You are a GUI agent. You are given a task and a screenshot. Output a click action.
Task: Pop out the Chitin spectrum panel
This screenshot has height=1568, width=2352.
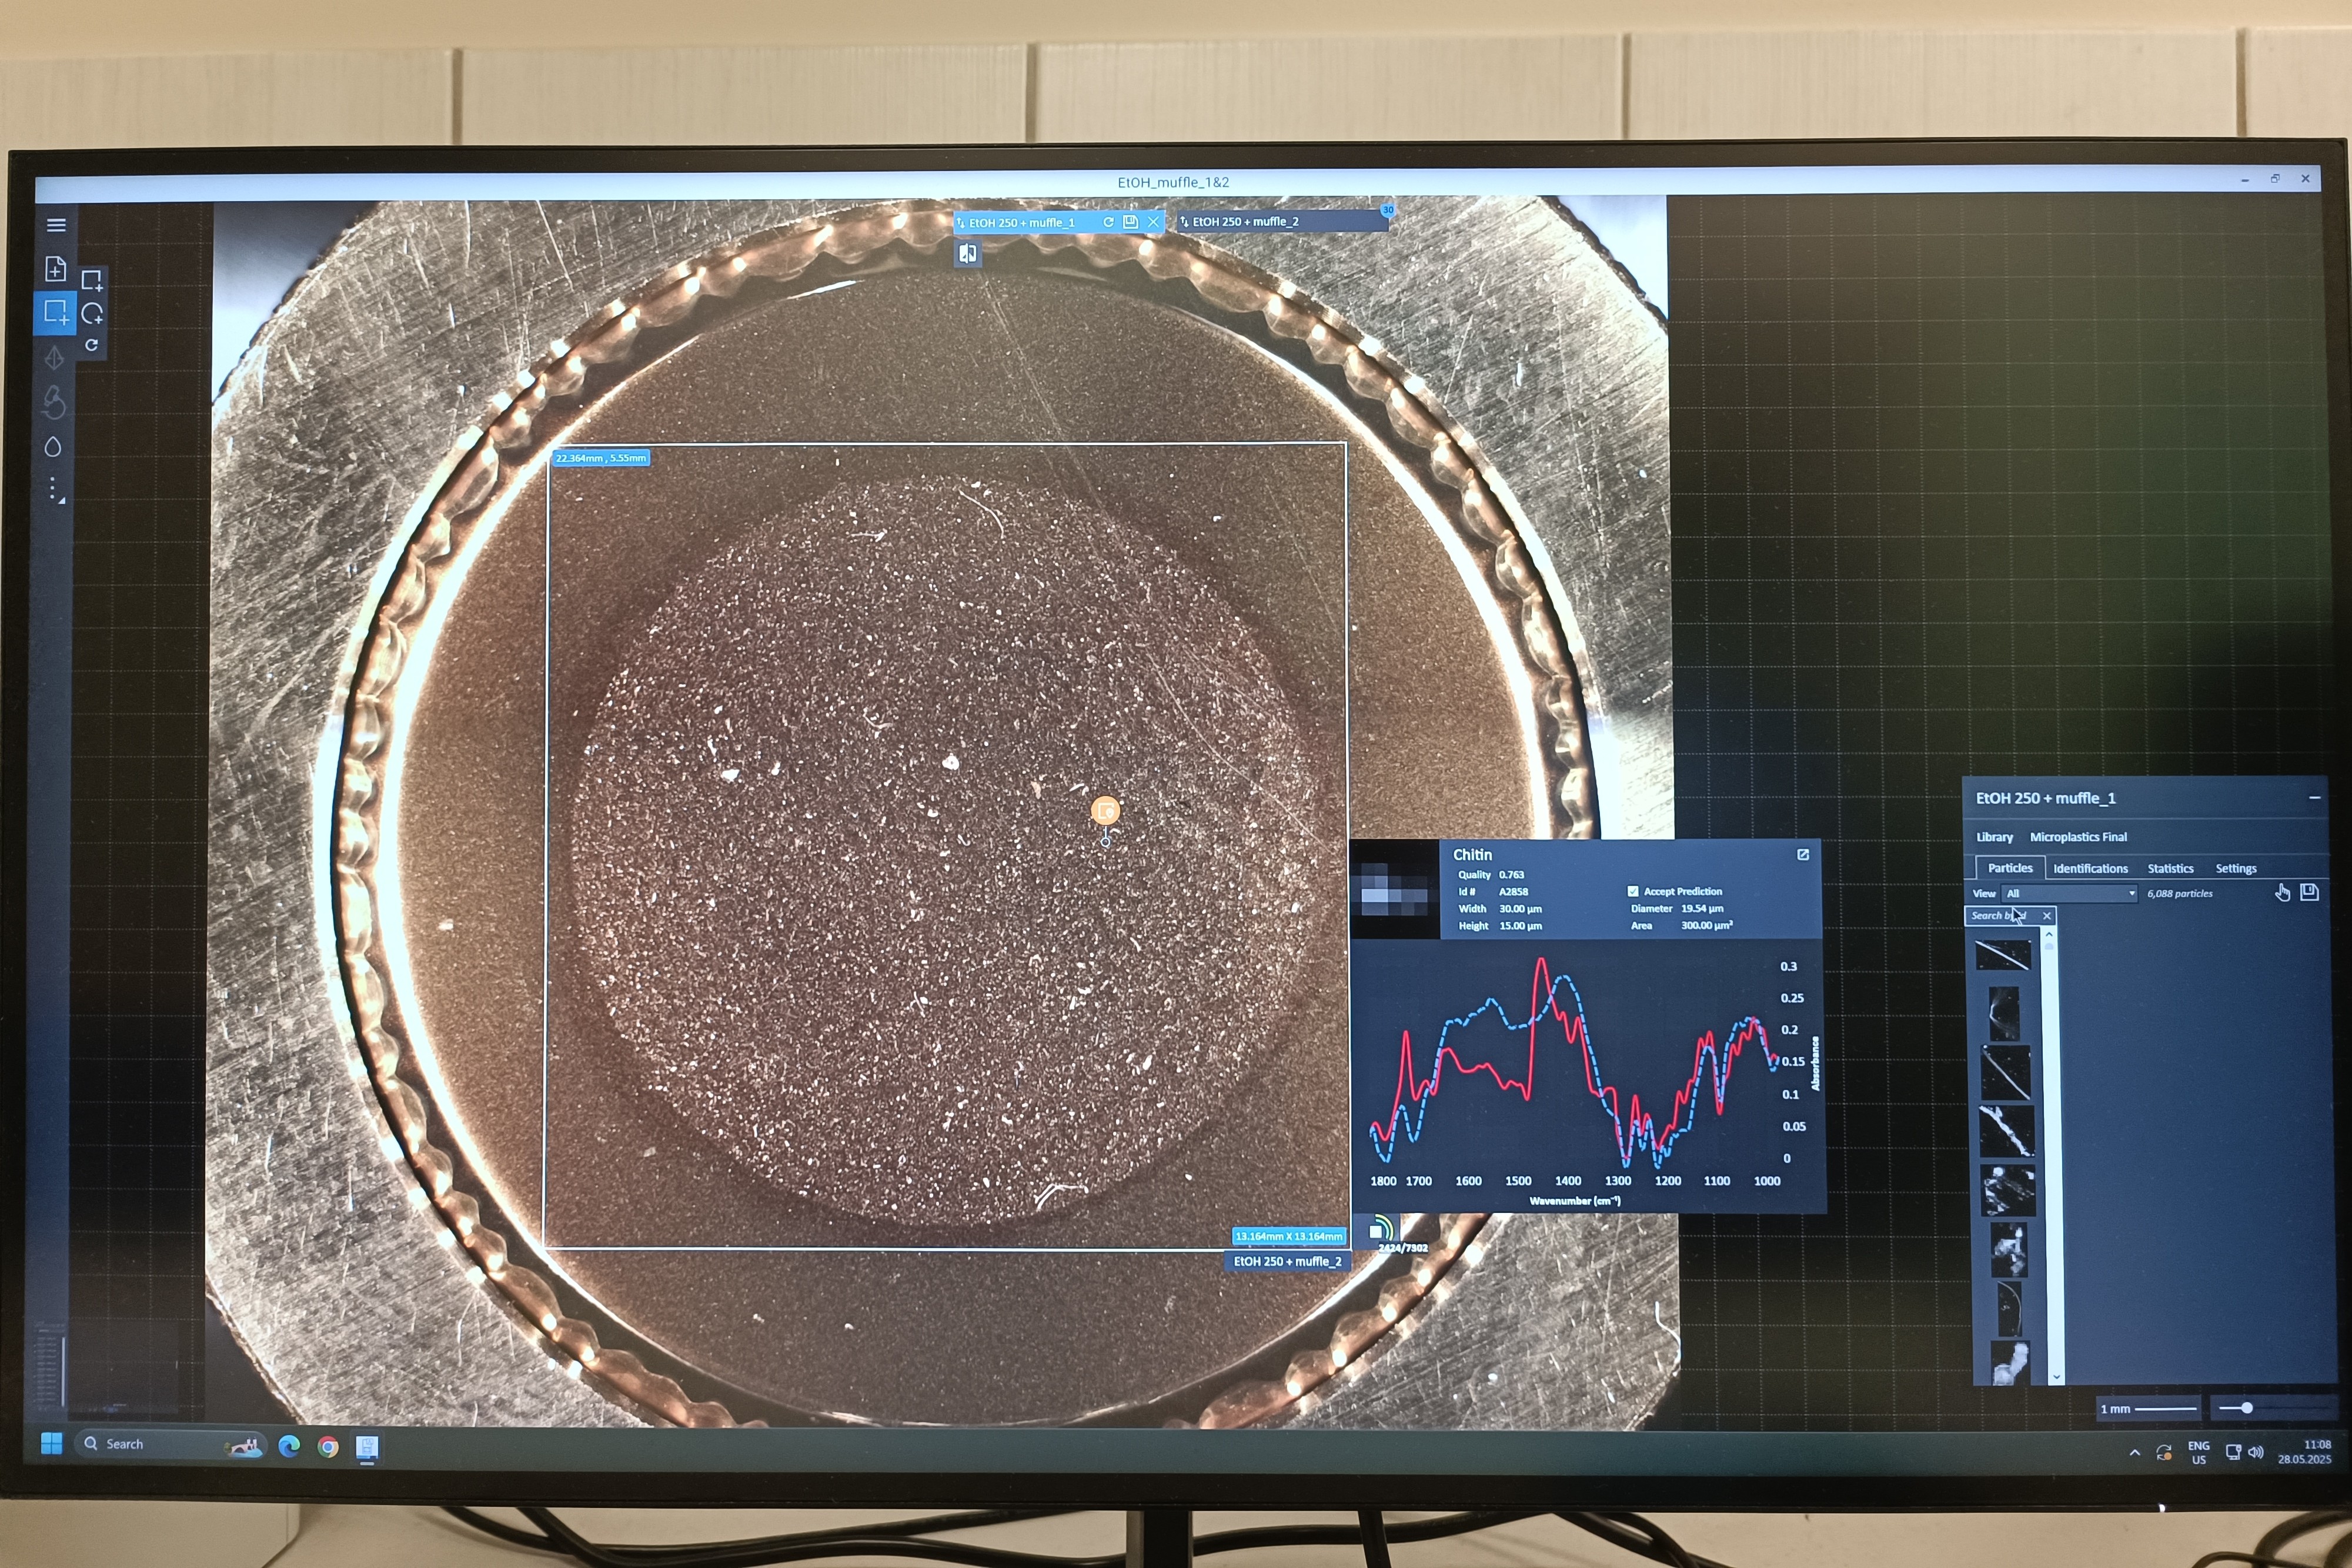point(1802,855)
